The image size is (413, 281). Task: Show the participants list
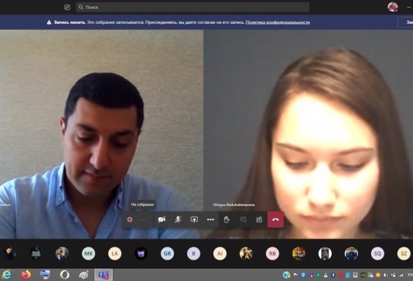click(259, 219)
